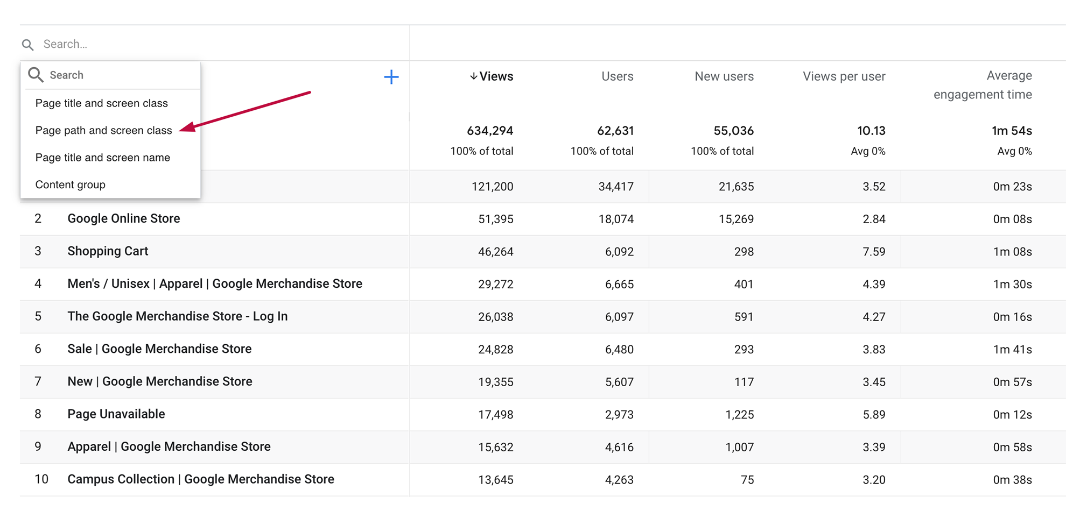
Task: Open the "Google Online Store" row entry
Action: coord(123,219)
